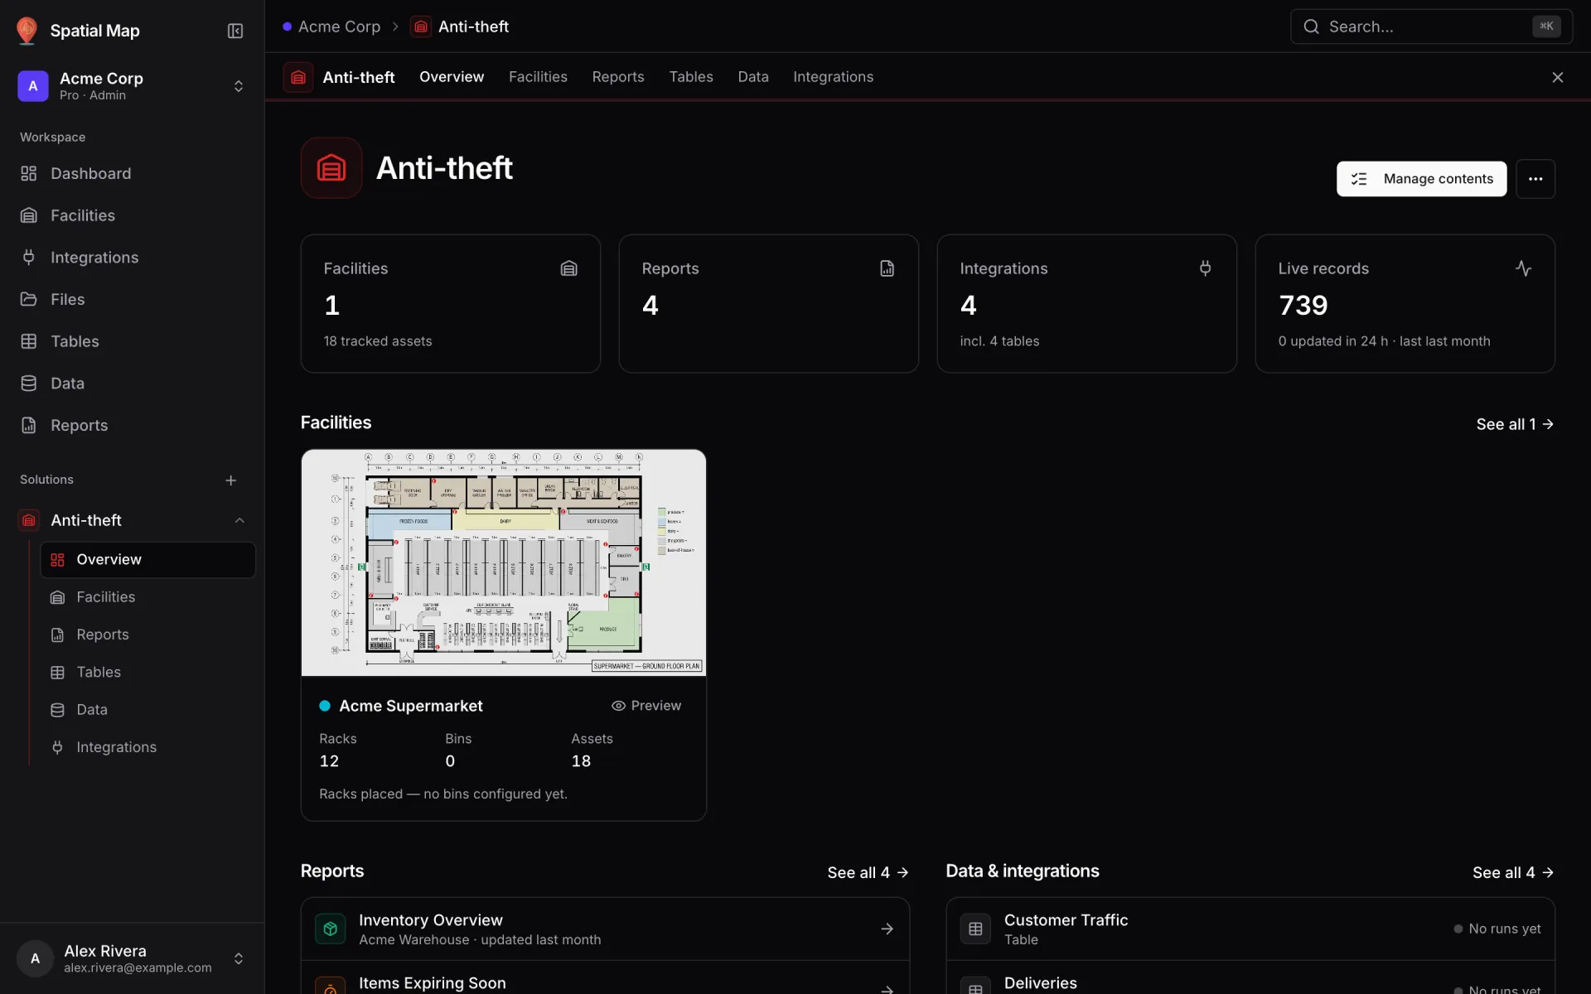The image size is (1591, 994).
Task: Open the Reports stat card
Action: 769,304
